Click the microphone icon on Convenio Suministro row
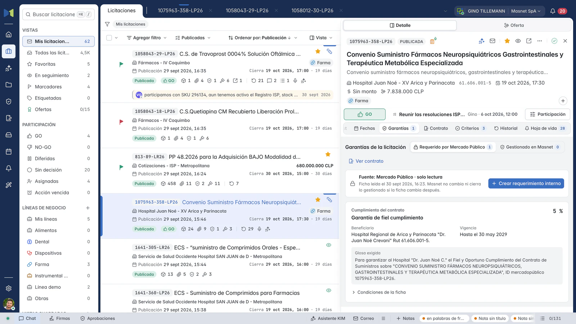This screenshot has width=576, height=324. [259, 229]
